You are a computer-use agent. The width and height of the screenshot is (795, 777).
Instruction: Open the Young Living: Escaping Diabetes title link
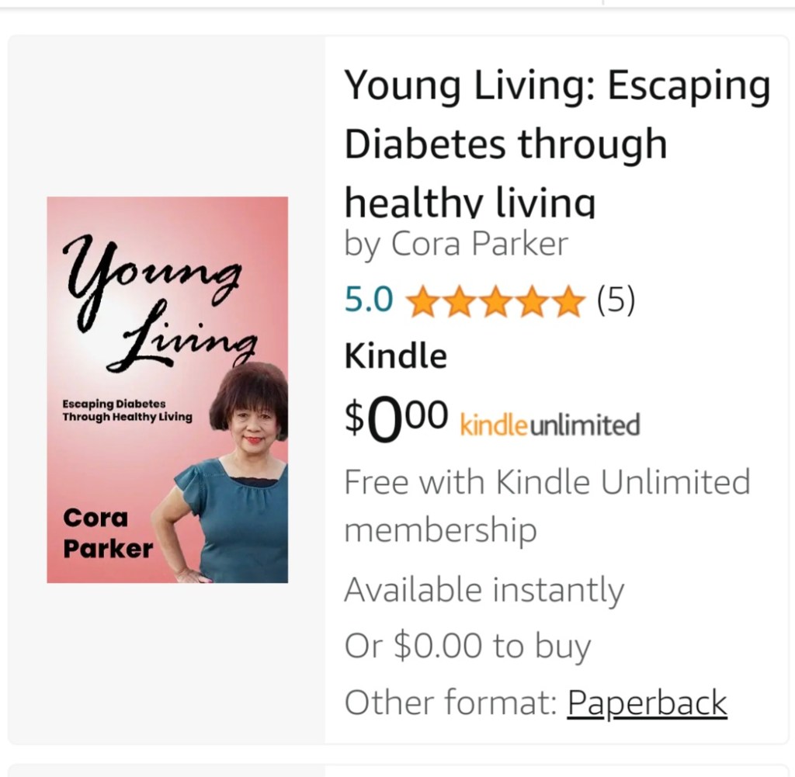click(x=556, y=143)
